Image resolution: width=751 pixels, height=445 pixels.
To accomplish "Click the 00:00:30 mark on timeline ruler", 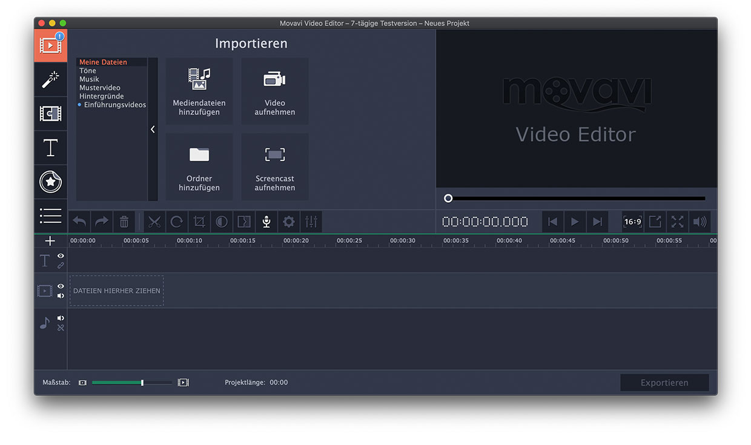I will point(403,240).
